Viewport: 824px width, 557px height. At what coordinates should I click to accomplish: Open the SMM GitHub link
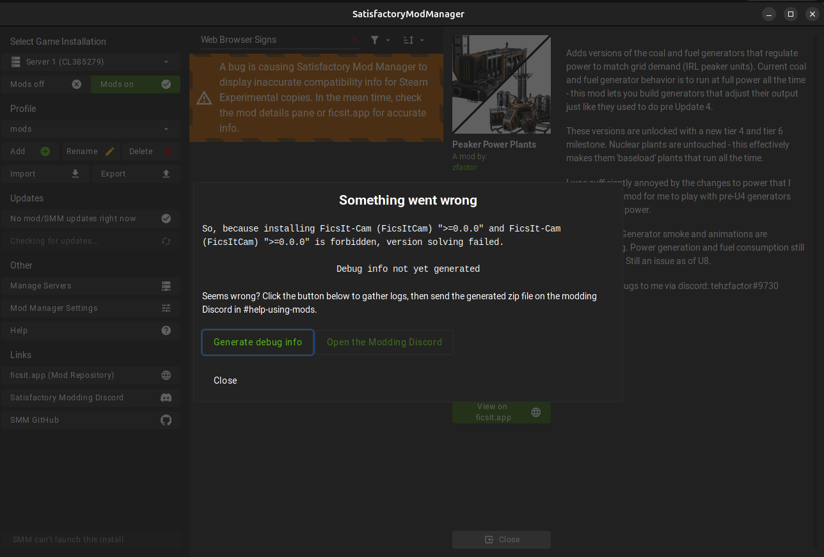(91, 420)
